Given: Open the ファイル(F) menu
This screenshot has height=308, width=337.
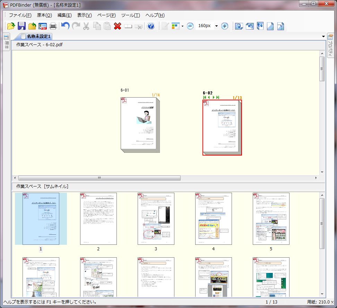Looking at the screenshot, I should (20, 15).
